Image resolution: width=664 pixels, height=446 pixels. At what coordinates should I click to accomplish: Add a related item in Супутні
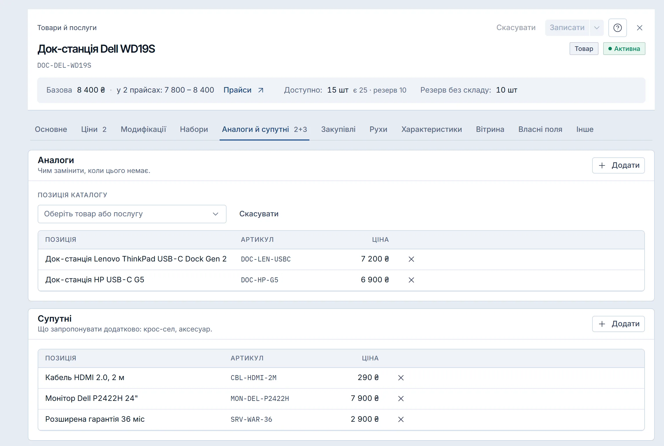click(x=618, y=324)
